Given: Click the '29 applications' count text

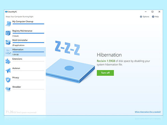Looking at the screenshot, I should click(x=18, y=45).
